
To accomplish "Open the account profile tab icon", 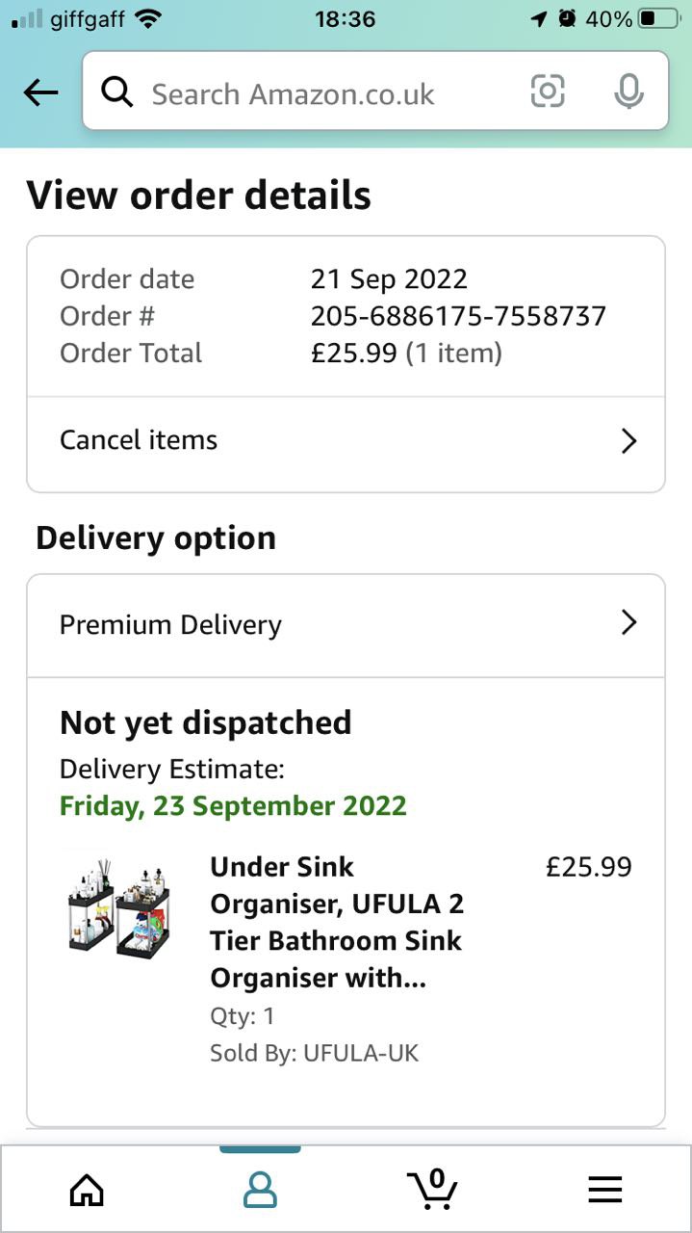I will pyautogui.click(x=260, y=1191).
